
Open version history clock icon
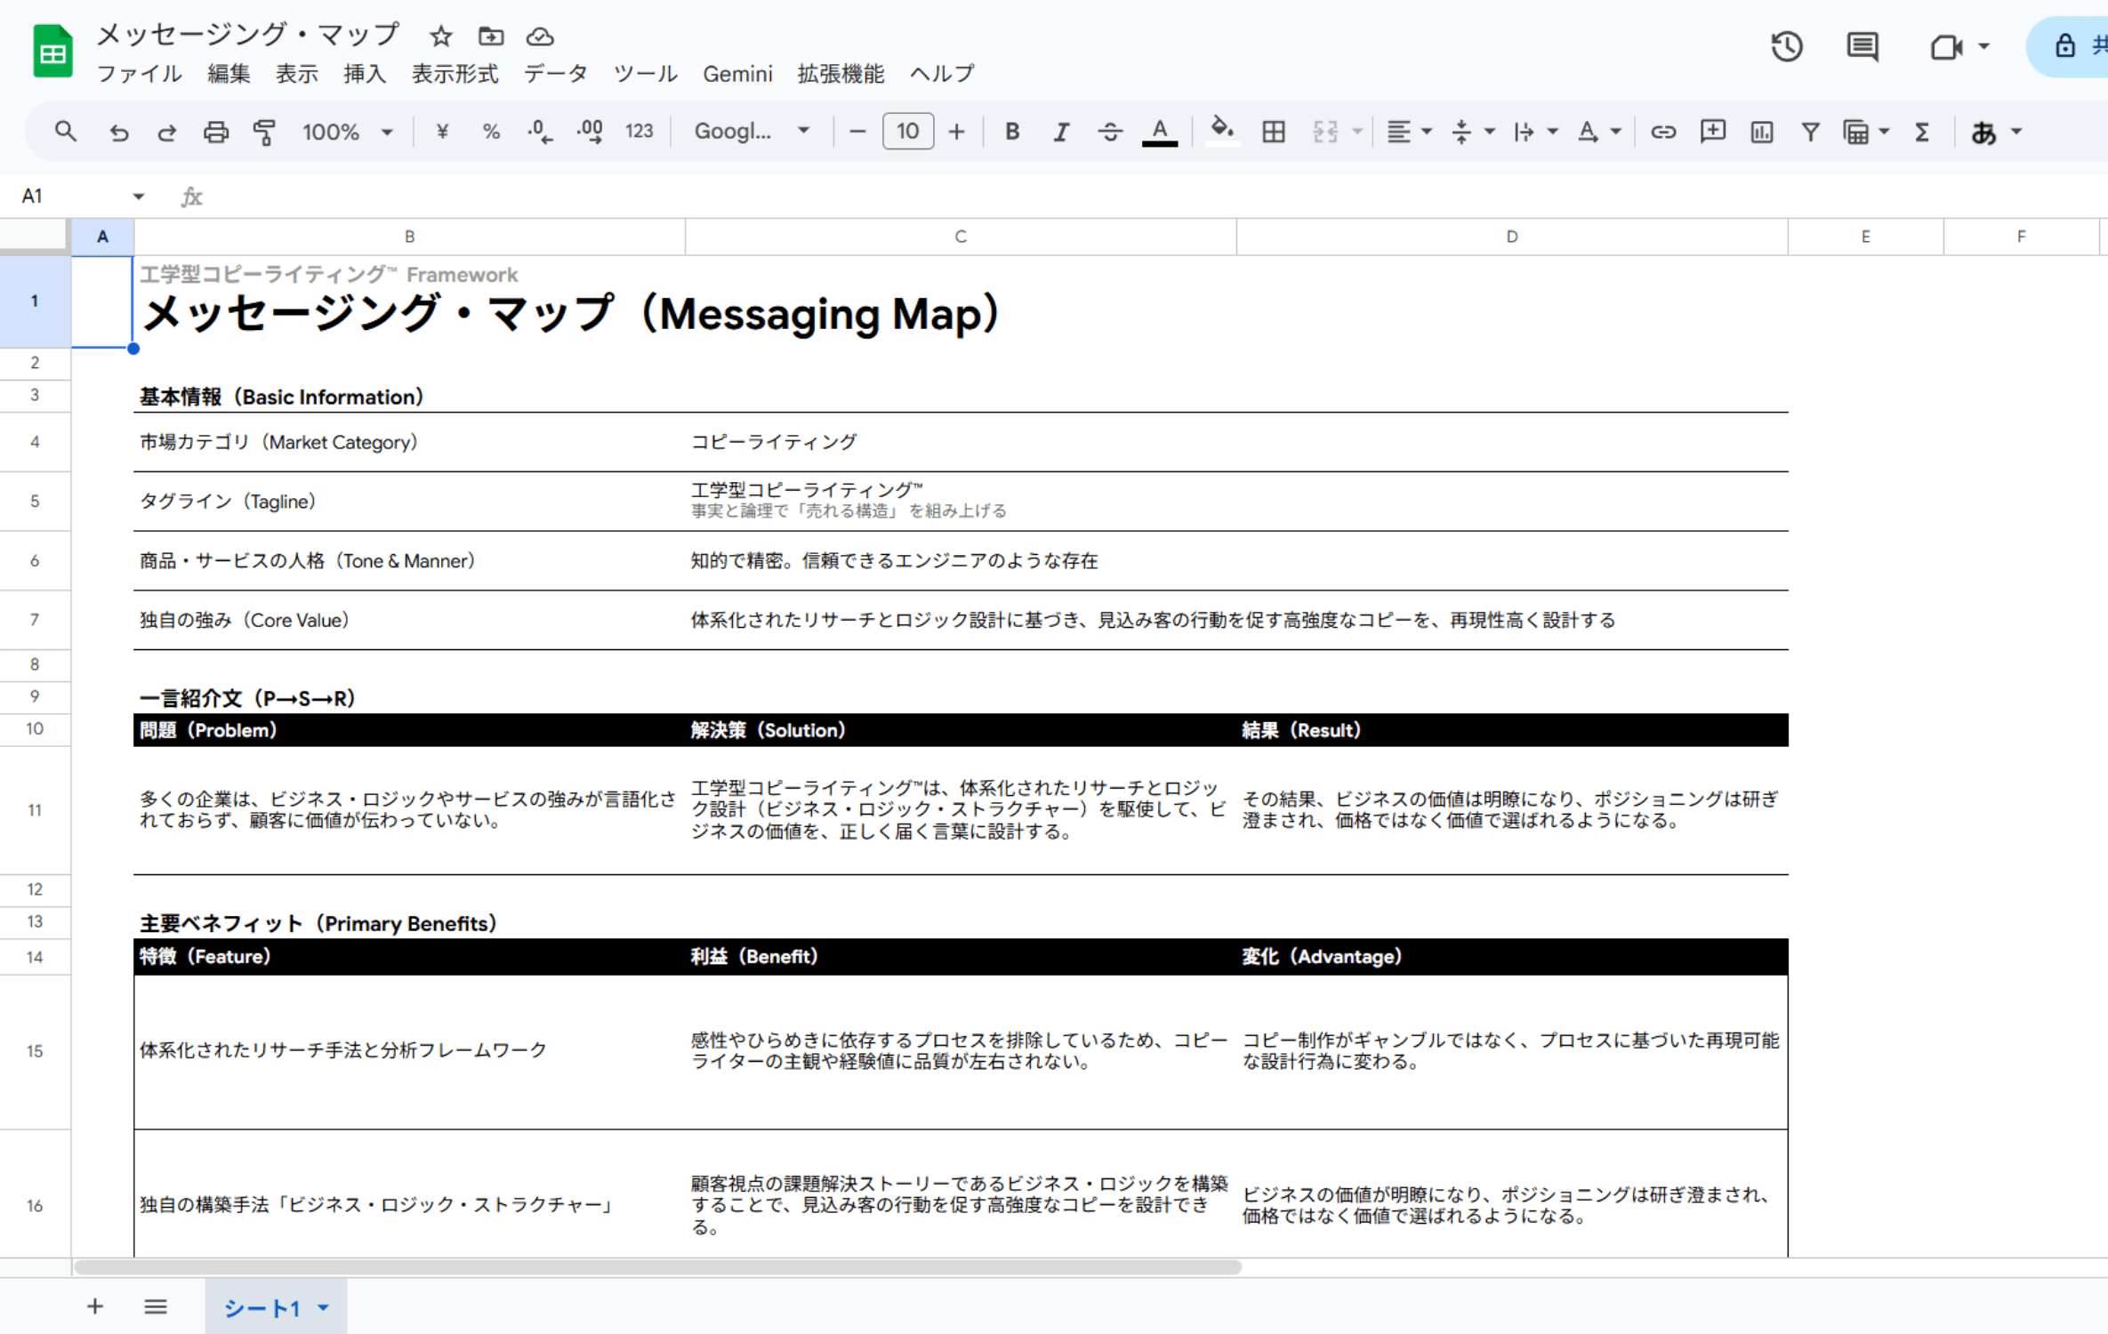pyautogui.click(x=1786, y=46)
